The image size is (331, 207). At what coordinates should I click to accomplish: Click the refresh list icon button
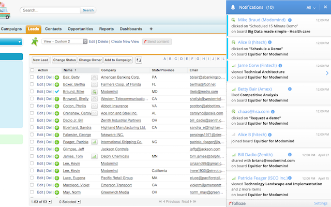[139, 60]
